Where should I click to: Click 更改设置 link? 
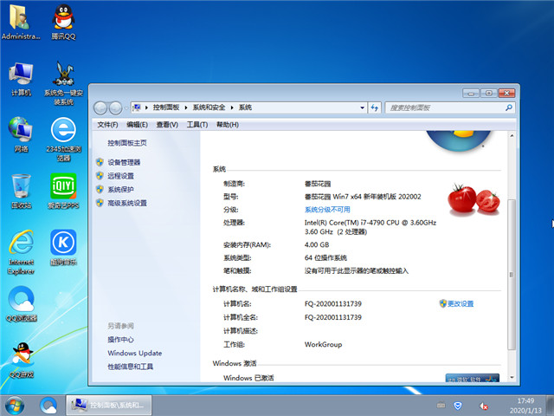click(x=461, y=303)
